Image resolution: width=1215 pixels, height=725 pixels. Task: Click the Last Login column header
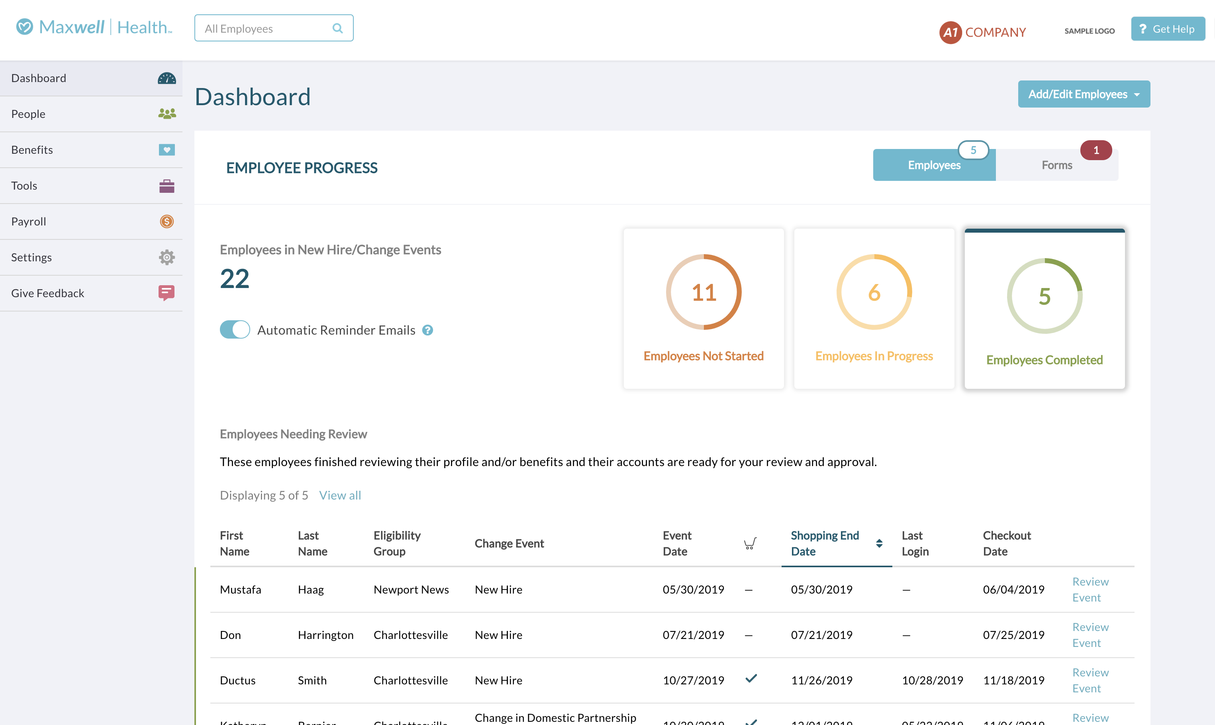[915, 543]
